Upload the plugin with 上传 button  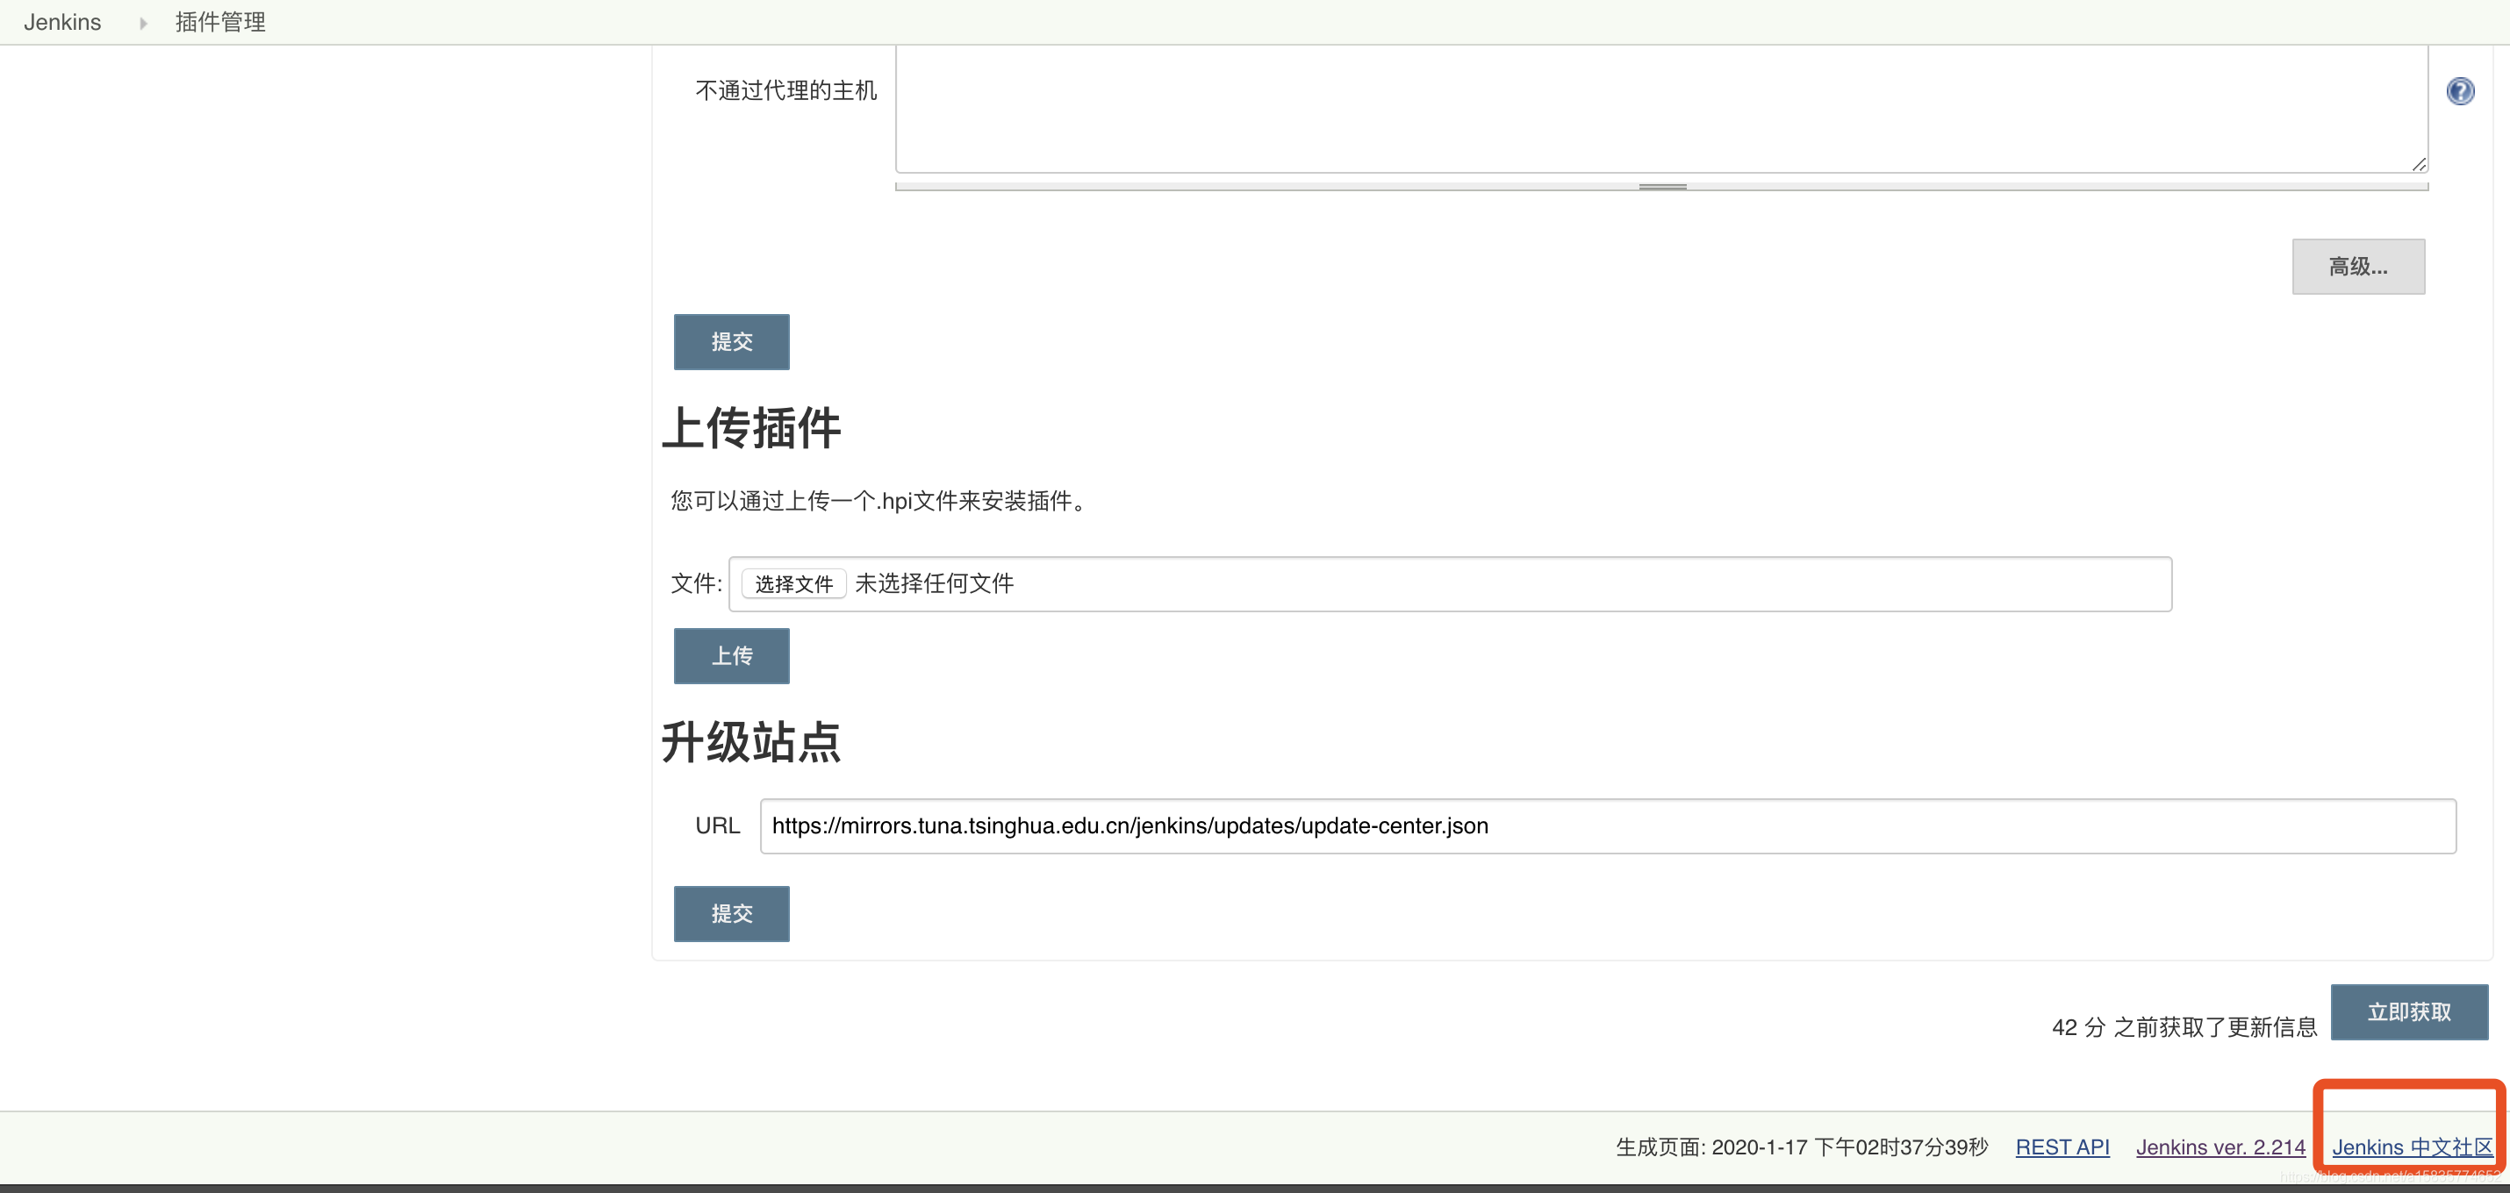[732, 656]
